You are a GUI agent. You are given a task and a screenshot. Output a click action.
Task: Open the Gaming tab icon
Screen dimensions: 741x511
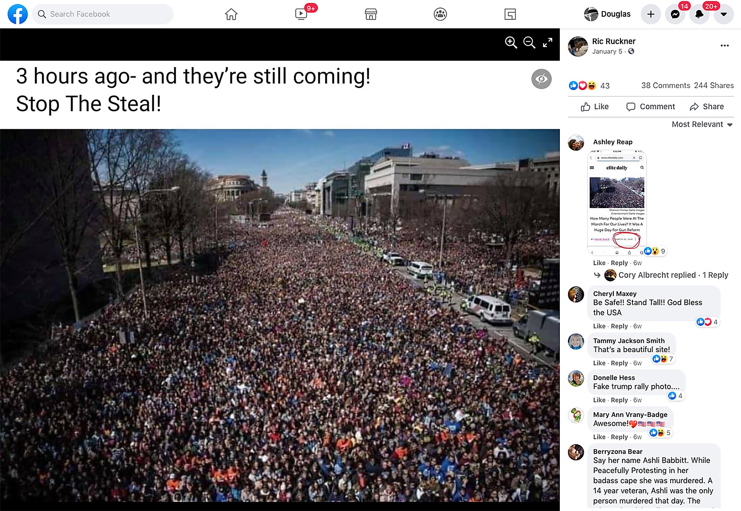click(x=510, y=14)
